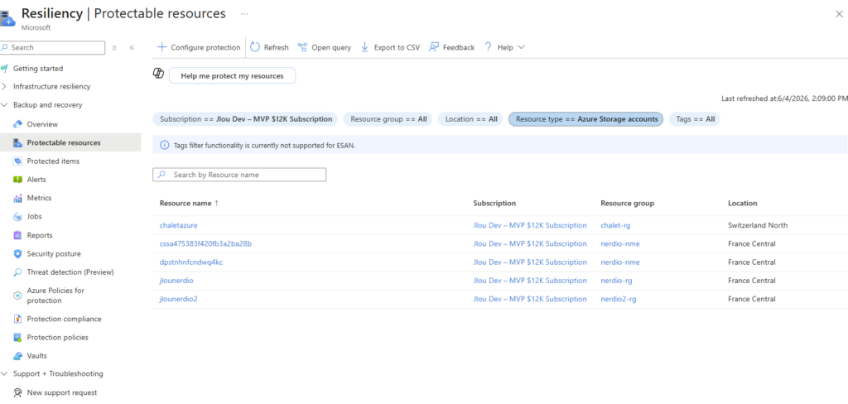Collapse the Backup and recovery section
The image size is (848, 404).
point(5,105)
